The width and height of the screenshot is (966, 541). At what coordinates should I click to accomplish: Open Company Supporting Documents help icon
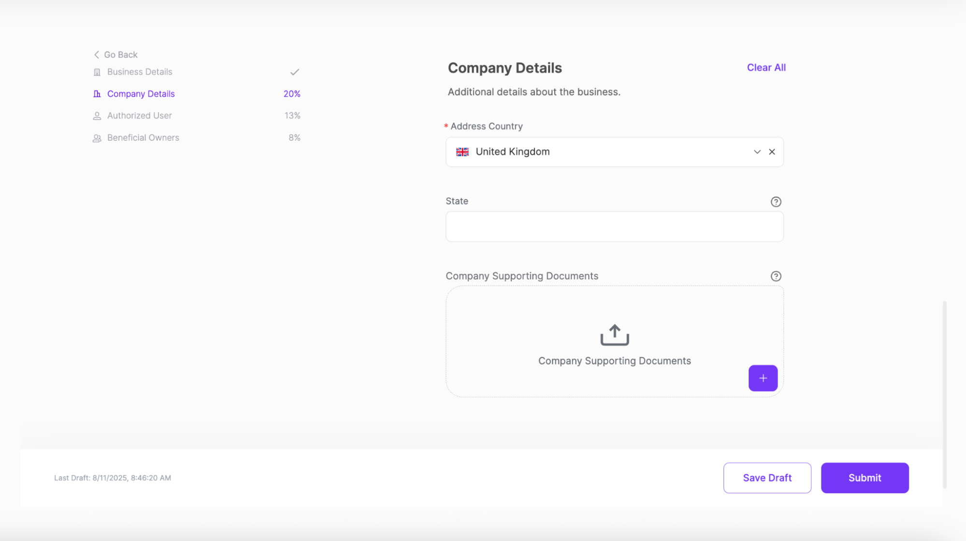[776, 276]
